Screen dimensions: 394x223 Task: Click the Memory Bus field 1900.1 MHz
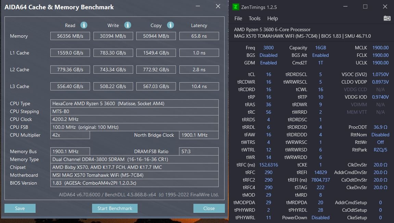(x=70, y=151)
